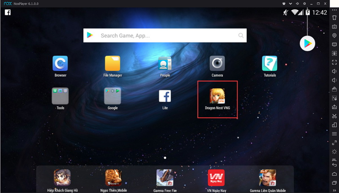339x193 pixels.
Task: Click the Facebook notification icon at top-left
Action: click(8, 12)
